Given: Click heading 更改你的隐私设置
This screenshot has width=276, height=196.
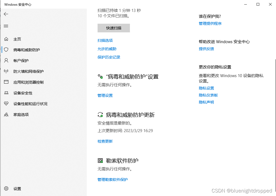Looking at the screenshot, I should click(x=215, y=67).
